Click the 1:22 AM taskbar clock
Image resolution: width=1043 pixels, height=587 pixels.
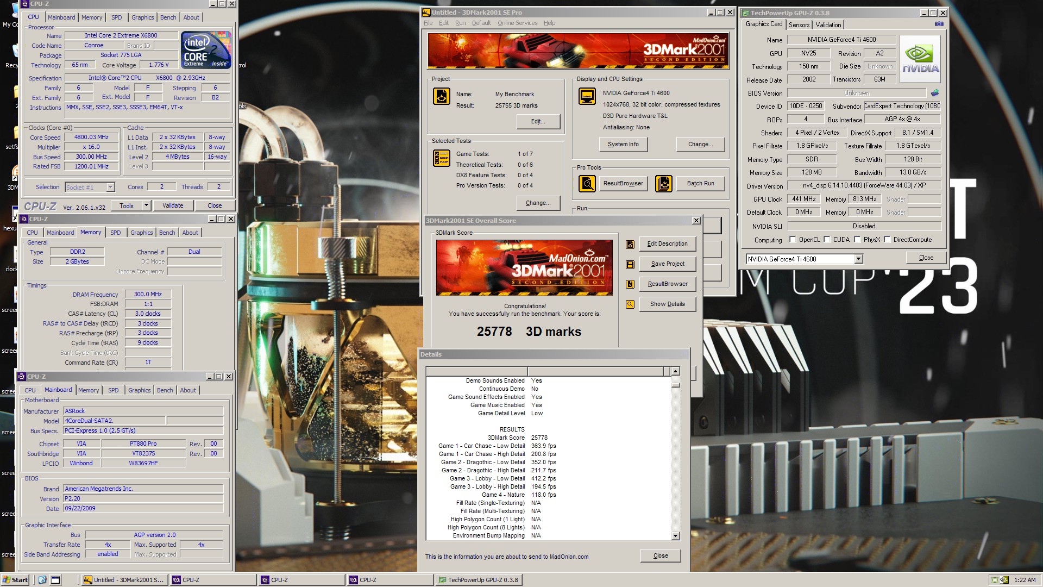tap(1025, 580)
